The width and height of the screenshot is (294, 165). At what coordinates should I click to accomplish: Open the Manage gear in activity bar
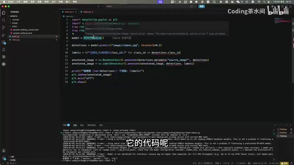pyautogui.click(x=4, y=158)
